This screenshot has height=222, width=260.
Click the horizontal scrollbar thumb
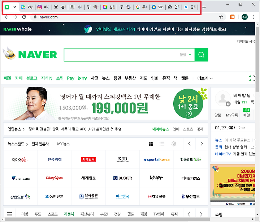[x=107, y=219]
